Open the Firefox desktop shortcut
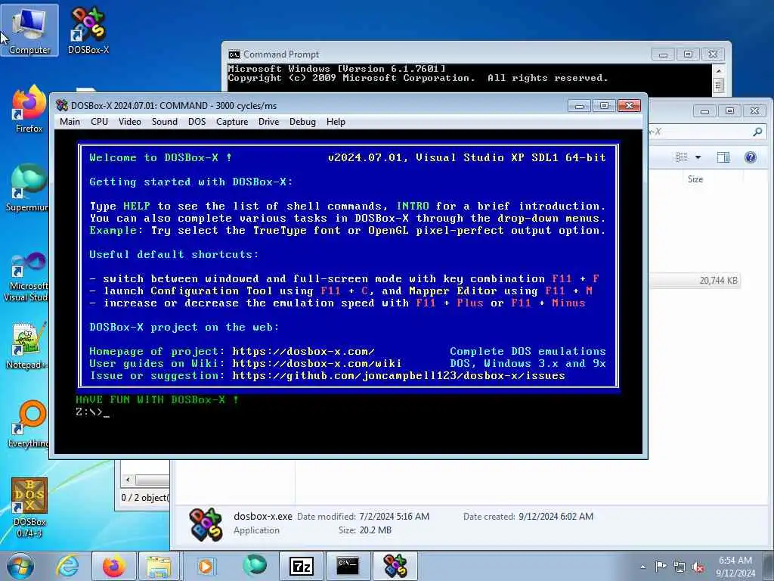This screenshot has height=581, width=774. pos(29,109)
